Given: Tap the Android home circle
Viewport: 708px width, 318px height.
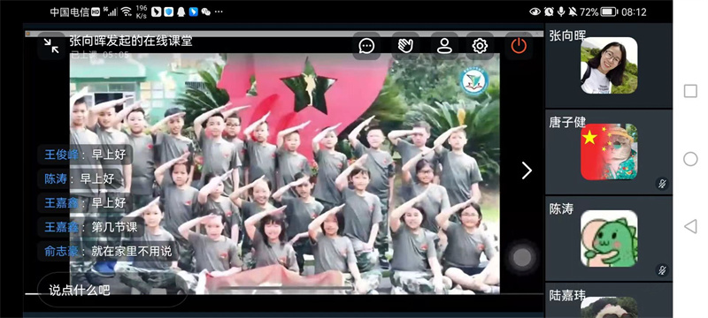Looking at the screenshot, I should coord(690,159).
